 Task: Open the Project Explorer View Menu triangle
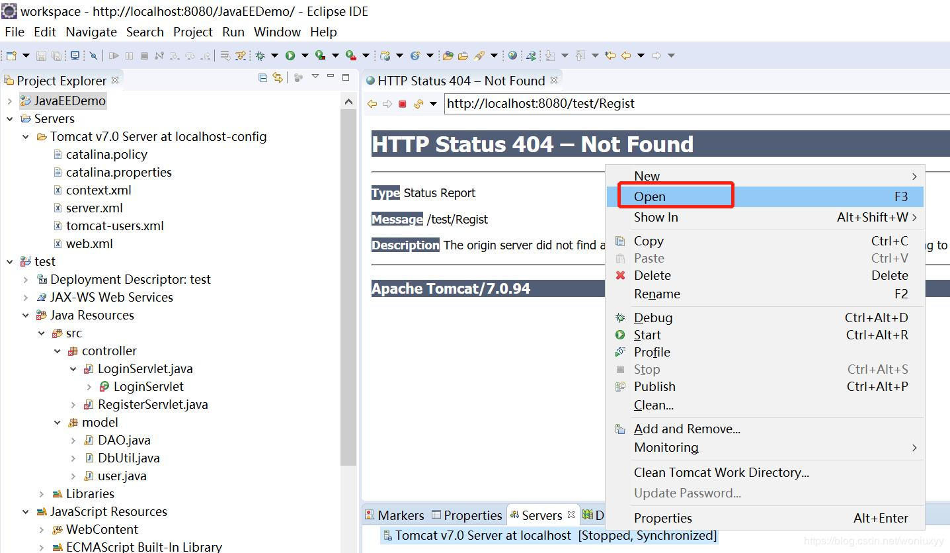click(315, 77)
